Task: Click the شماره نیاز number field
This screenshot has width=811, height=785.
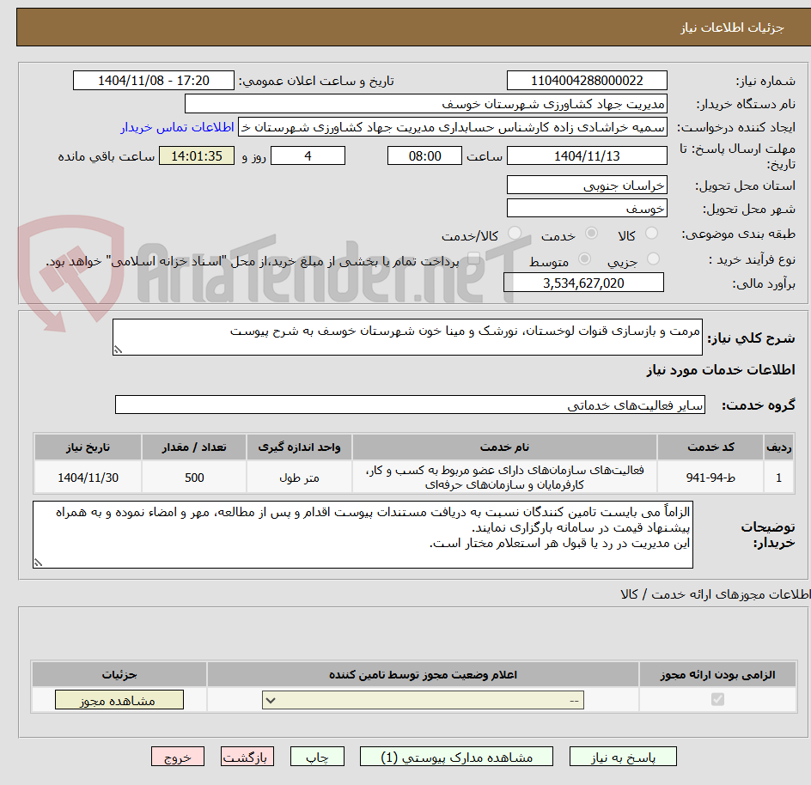Action: click(x=587, y=81)
